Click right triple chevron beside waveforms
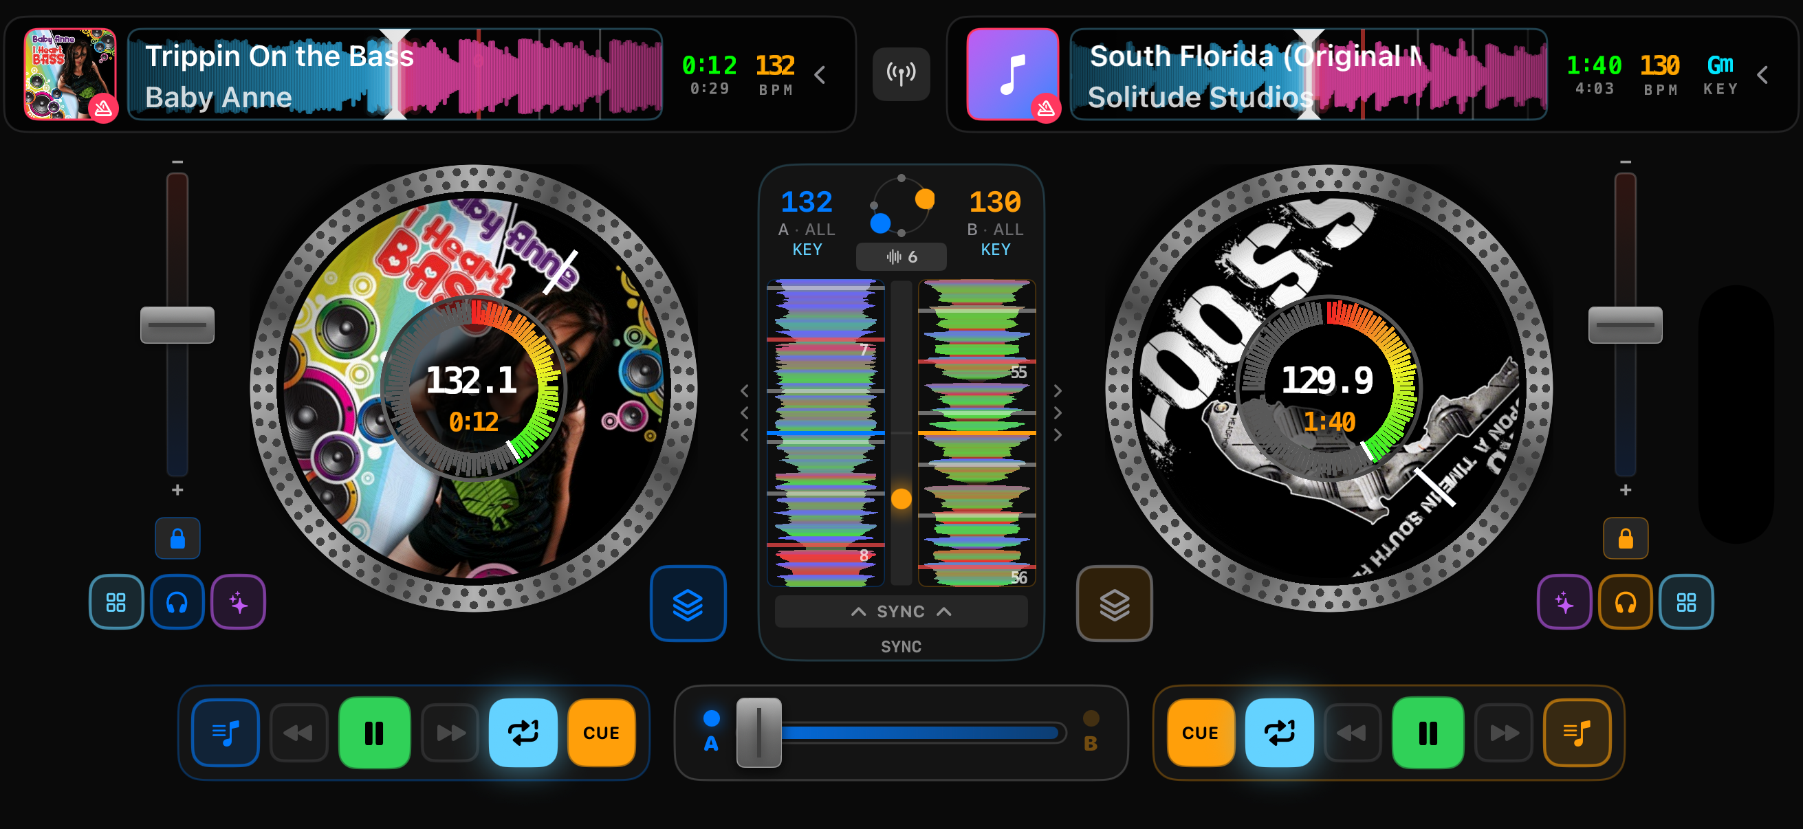Viewport: 1803px width, 829px height. [1058, 412]
